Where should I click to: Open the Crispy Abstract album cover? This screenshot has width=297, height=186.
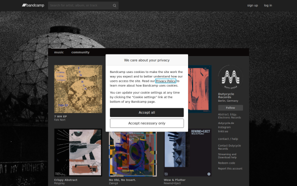click(x=78, y=153)
